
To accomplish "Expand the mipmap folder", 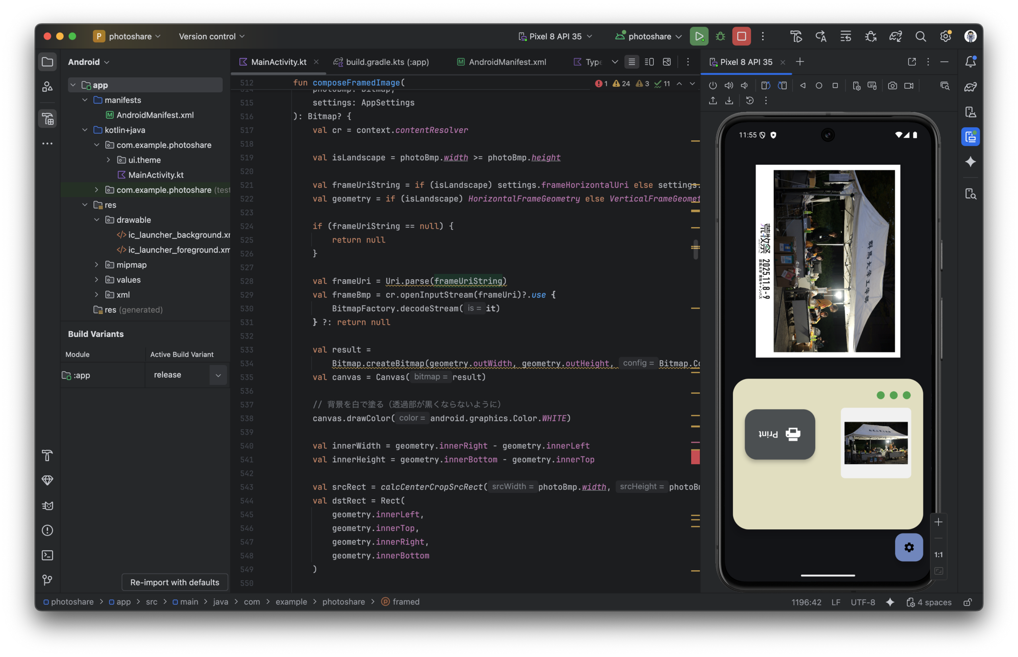I will (x=97, y=265).
